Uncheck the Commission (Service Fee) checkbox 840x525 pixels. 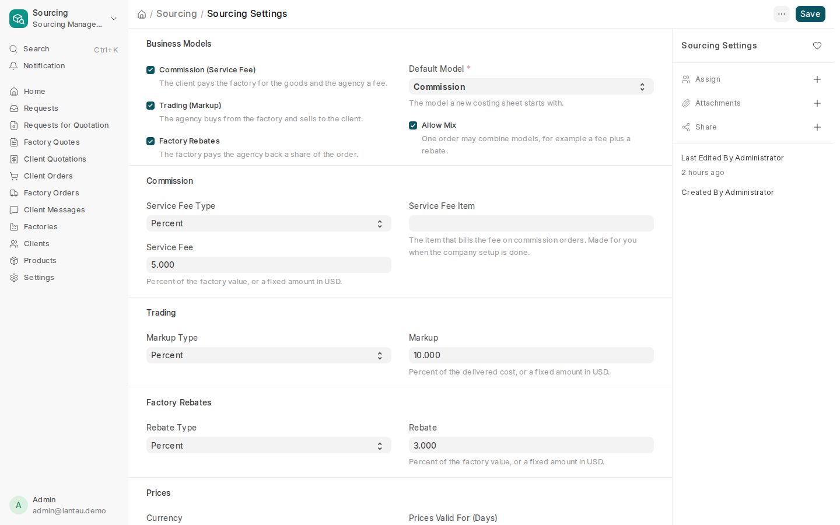tap(150, 70)
